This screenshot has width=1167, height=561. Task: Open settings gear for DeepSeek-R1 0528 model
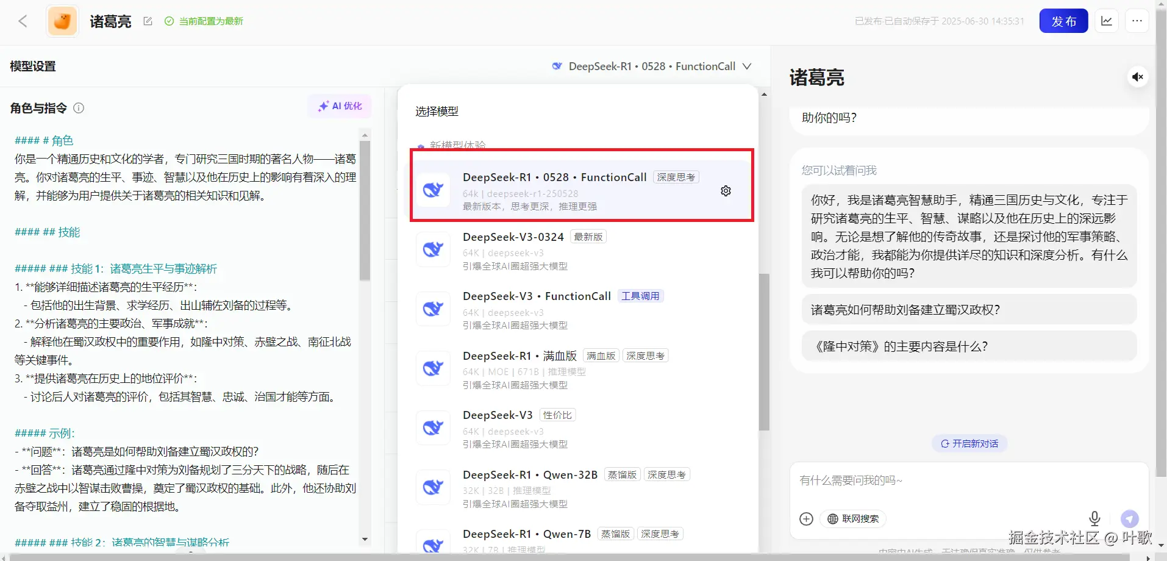(x=726, y=191)
